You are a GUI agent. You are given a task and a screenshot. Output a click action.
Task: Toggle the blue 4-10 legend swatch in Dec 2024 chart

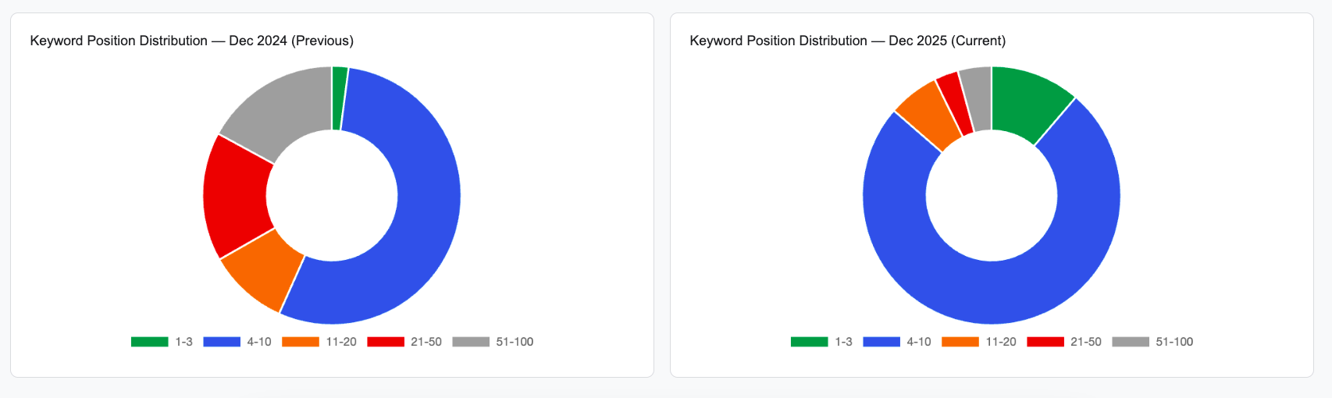pos(222,342)
